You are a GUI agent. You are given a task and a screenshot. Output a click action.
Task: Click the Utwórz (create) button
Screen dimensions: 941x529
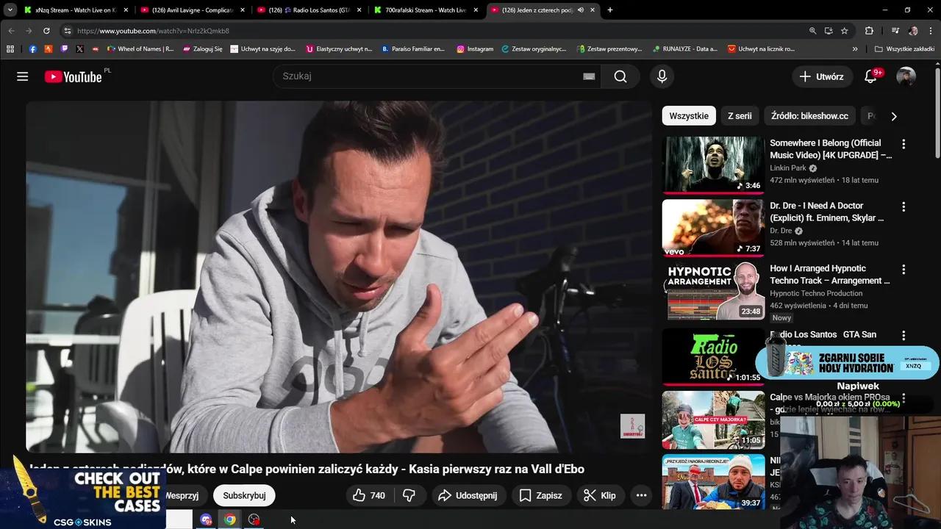(x=822, y=76)
